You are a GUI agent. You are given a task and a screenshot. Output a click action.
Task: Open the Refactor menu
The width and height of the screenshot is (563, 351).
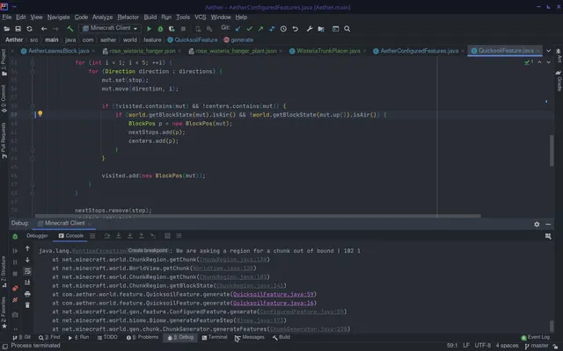[128, 18]
